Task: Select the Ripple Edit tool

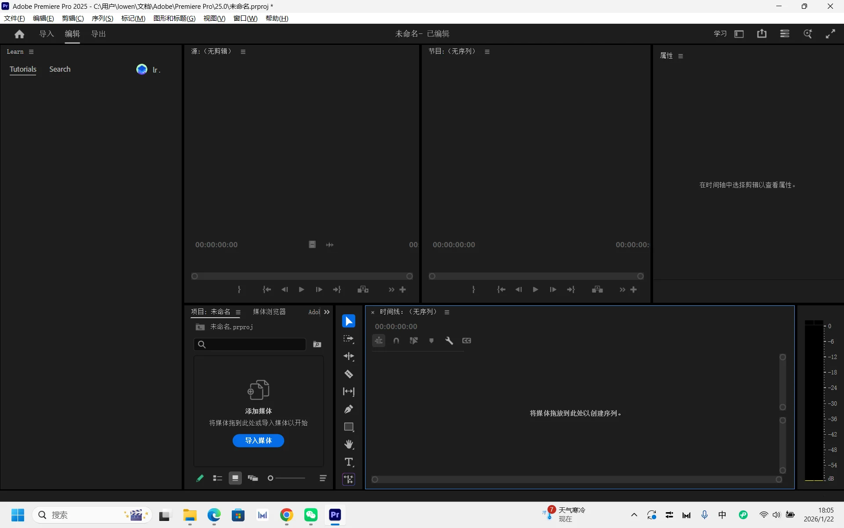Action: point(348,356)
